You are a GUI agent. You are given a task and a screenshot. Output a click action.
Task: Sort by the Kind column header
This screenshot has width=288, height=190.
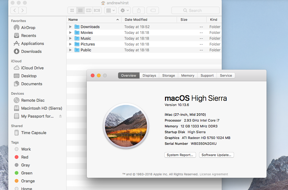click(x=214, y=20)
